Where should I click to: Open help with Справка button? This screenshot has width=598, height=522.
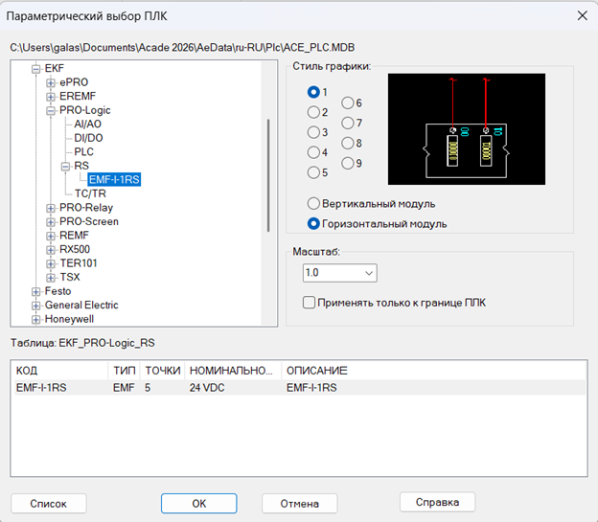pyautogui.click(x=437, y=502)
